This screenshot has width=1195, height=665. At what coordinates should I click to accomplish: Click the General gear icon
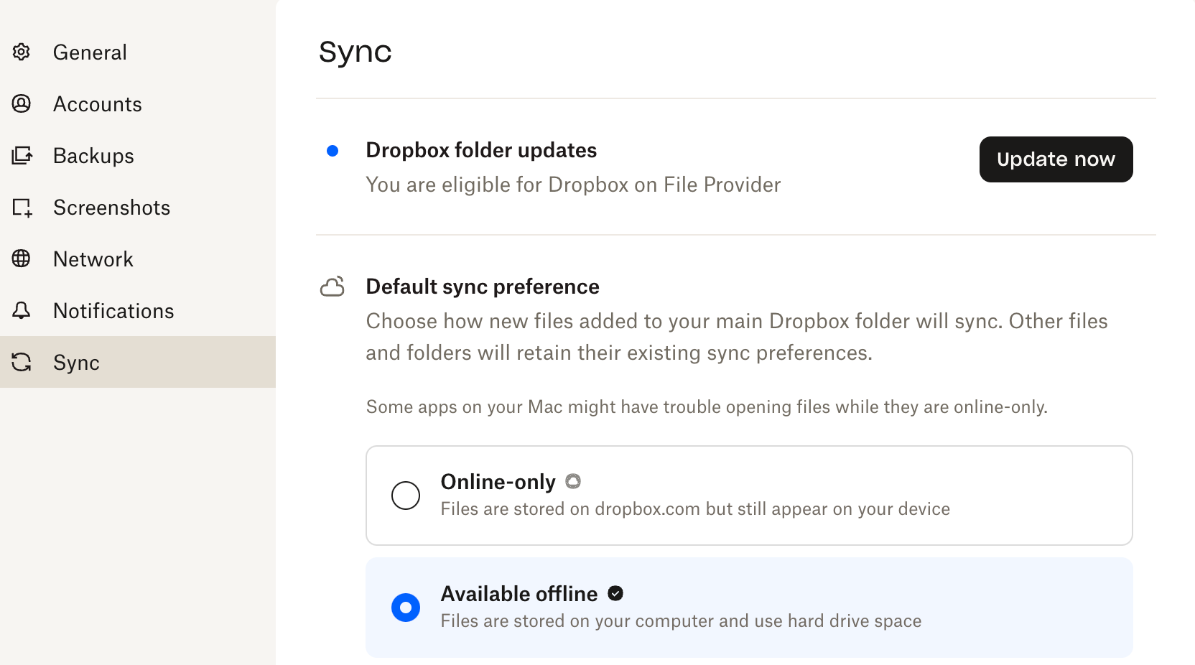22,52
